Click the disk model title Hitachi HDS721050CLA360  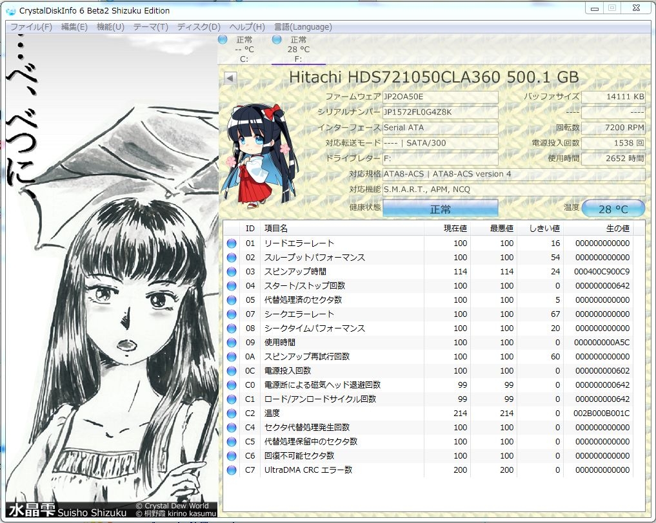(434, 77)
